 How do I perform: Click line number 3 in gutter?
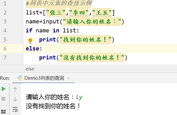5,21
